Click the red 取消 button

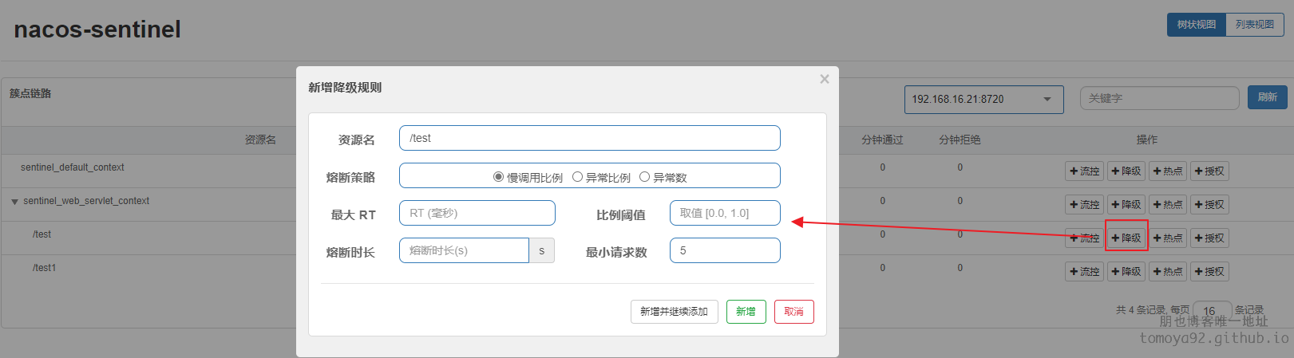pyautogui.click(x=794, y=311)
